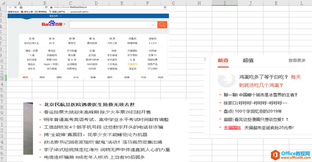The image size is (312, 162).
Task: Open the pointsmall-admin bookmark
Action: point(78,12)
